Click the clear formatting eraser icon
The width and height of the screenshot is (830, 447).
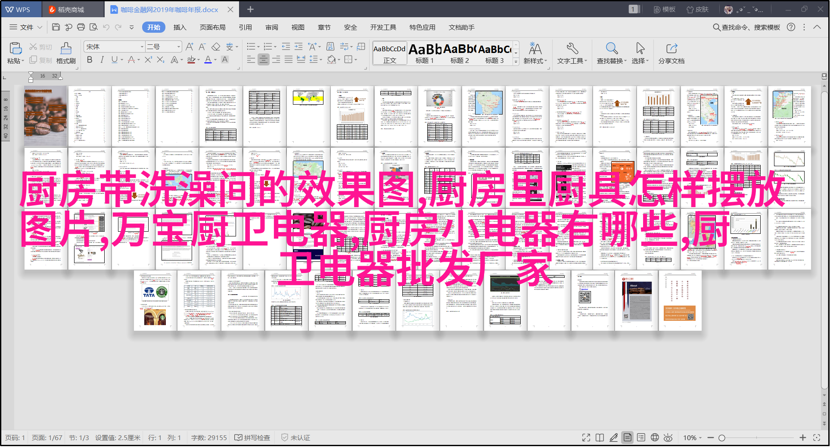(x=216, y=47)
